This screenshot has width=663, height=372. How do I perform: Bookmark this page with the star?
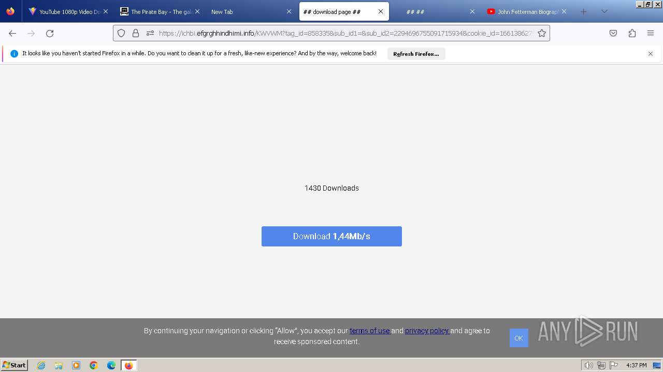[542, 33]
